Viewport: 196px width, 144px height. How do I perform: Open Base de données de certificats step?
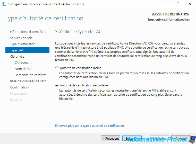pyautogui.click(x=29, y=81)
